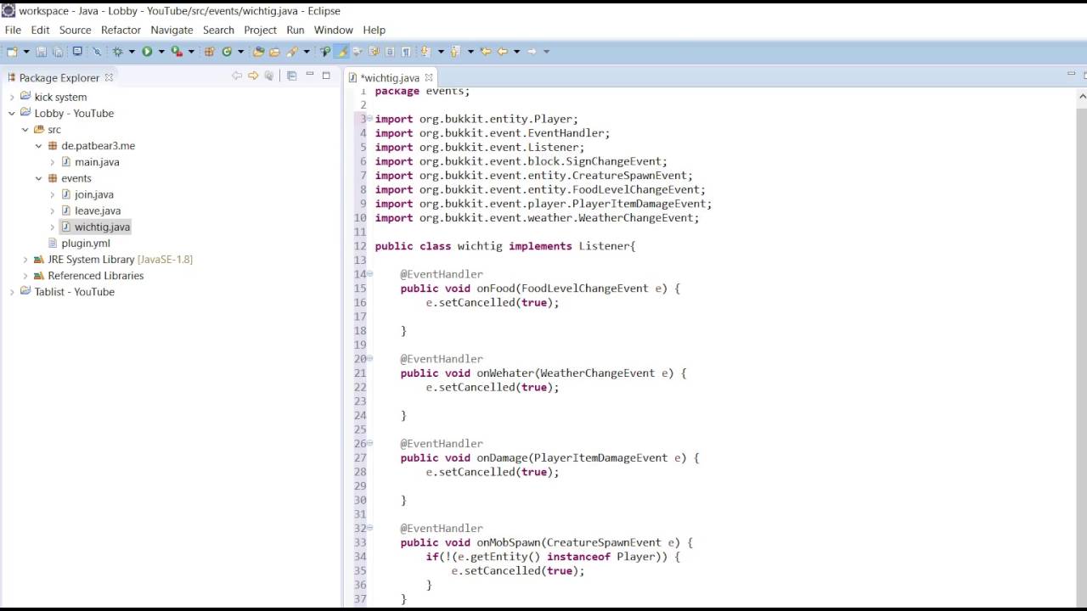Click the Package Explorer forward arrow

[x=253, y=76]
